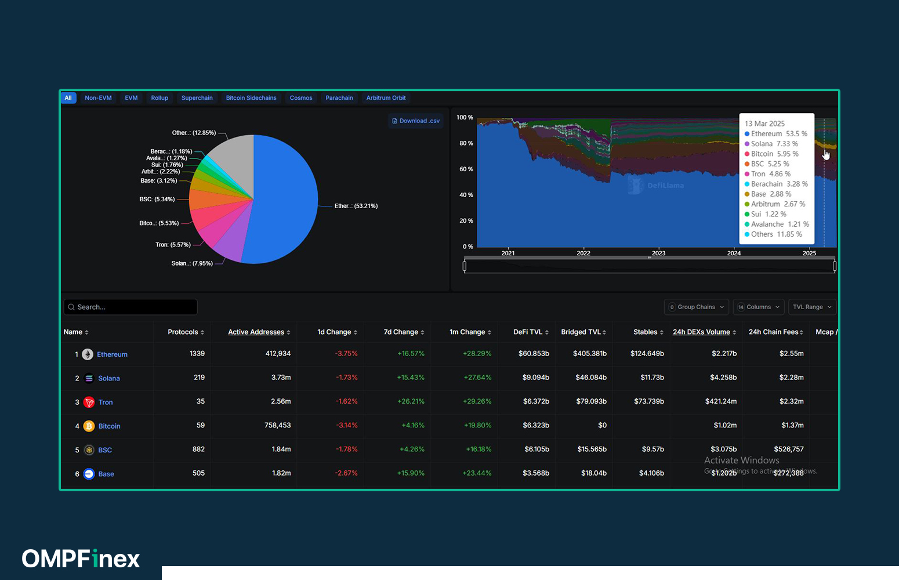Image resolution: width=899 pixels, height=580 pixels.
Task: Click the BSC chain logo icon
Action: point(89,450)
